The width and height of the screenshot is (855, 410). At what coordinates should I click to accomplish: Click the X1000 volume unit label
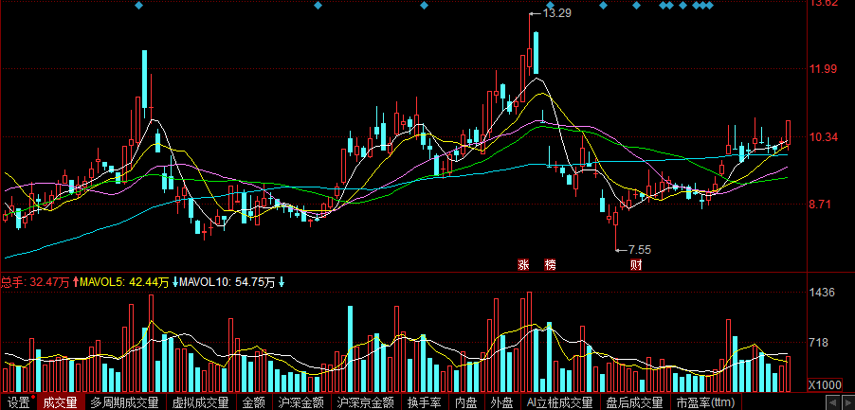825,385
